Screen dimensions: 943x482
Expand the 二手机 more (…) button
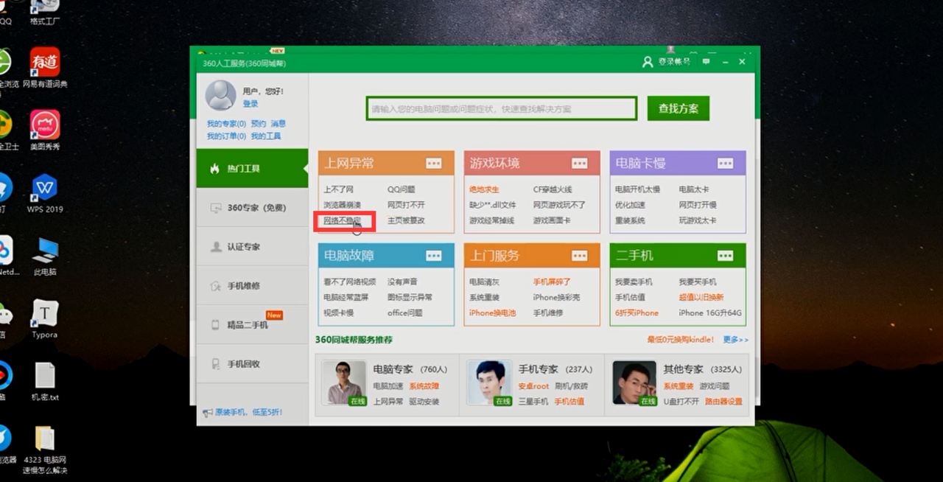(726, 256)
